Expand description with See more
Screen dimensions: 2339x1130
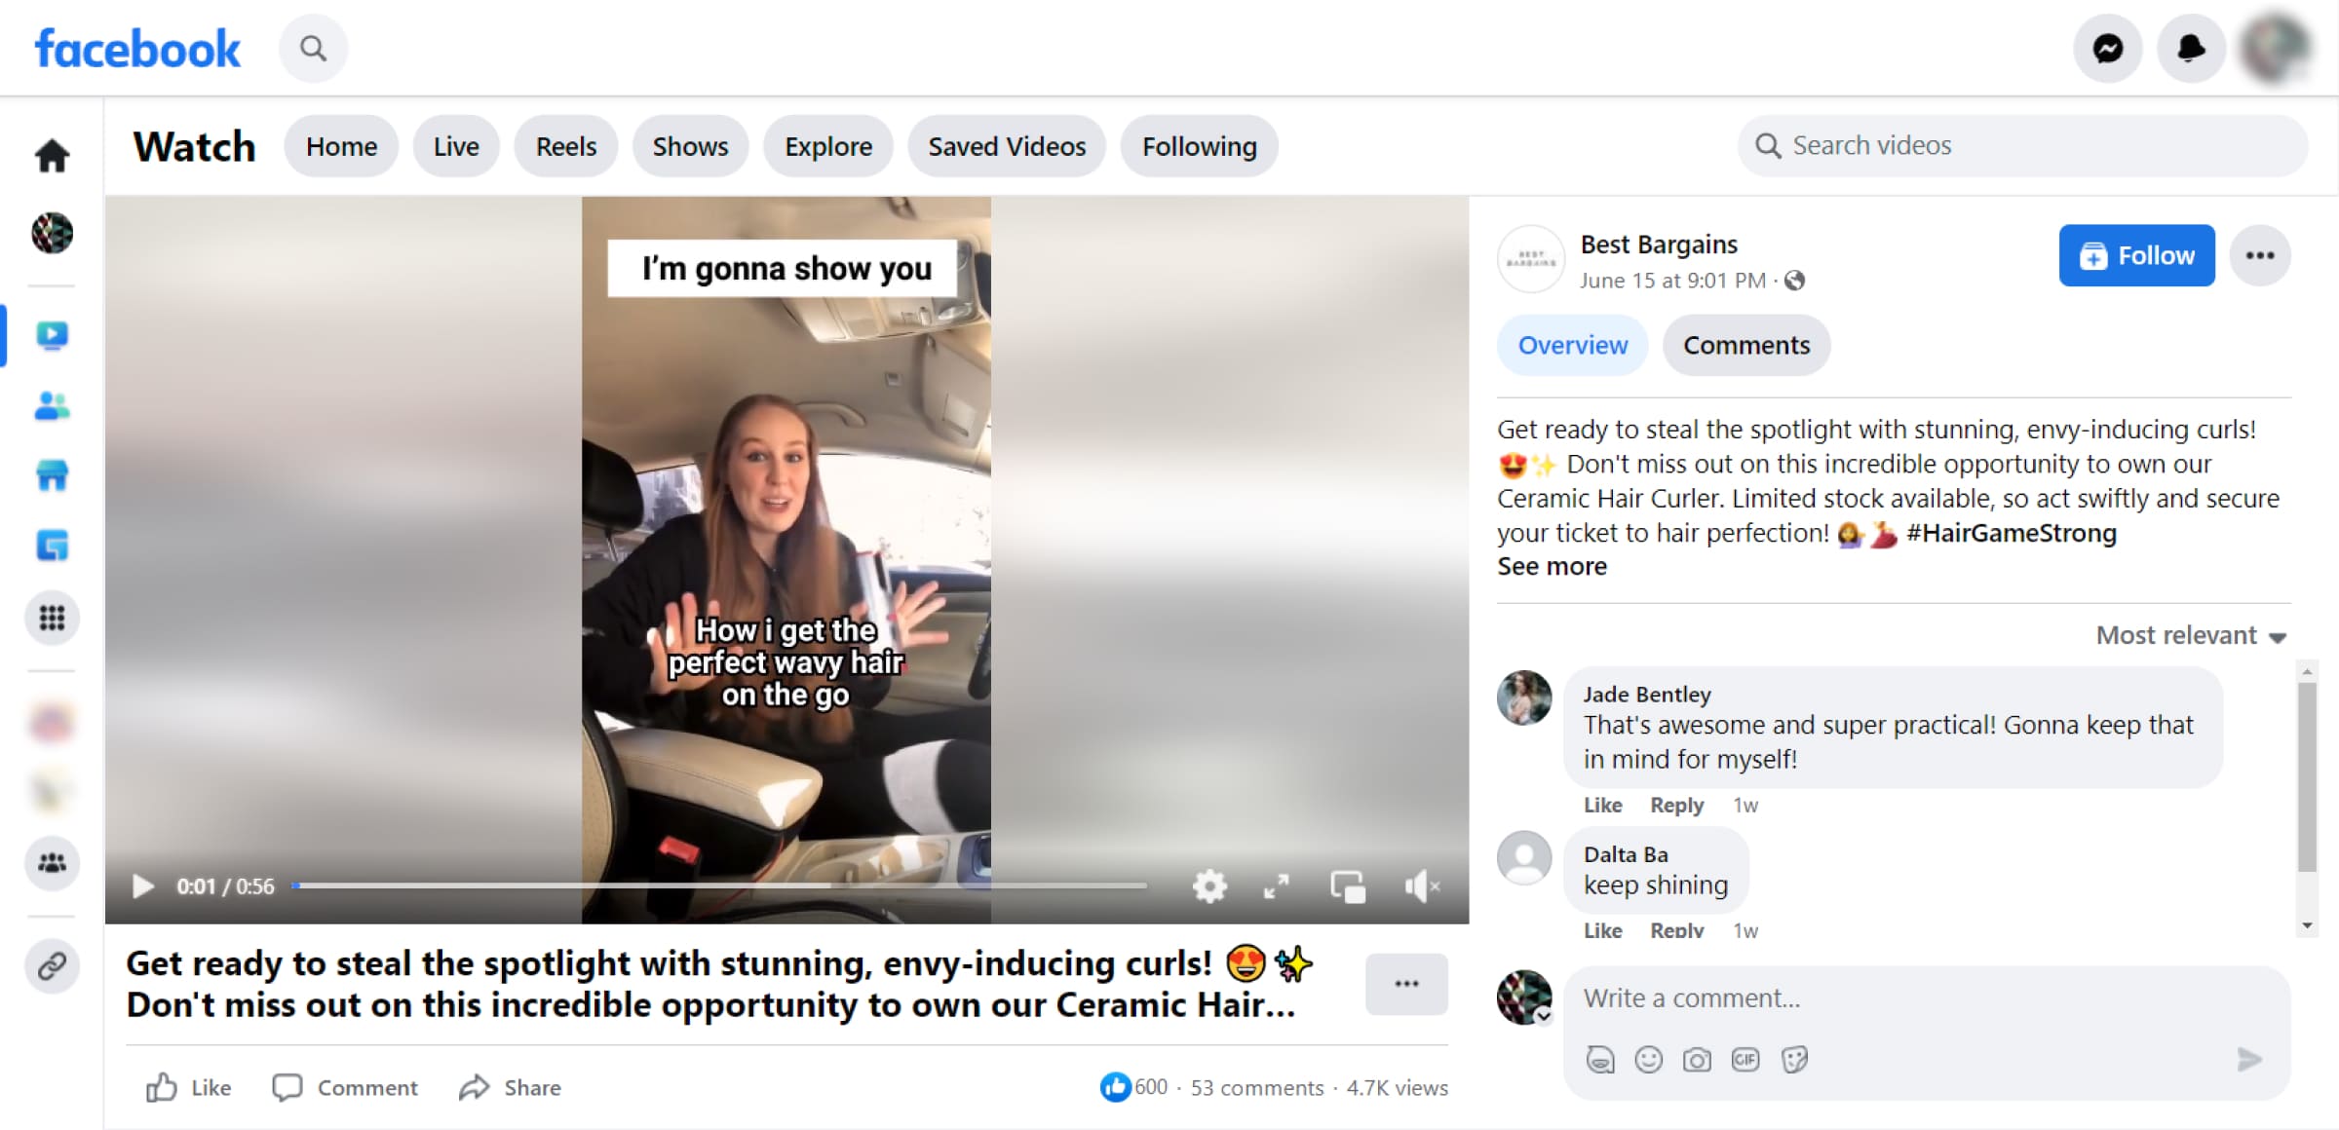1552,566
